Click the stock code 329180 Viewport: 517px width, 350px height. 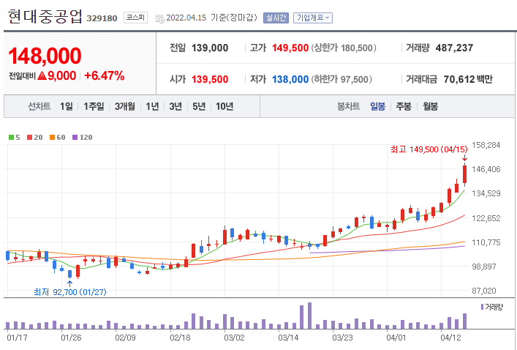pyautogui.click(x=102, y=18)
